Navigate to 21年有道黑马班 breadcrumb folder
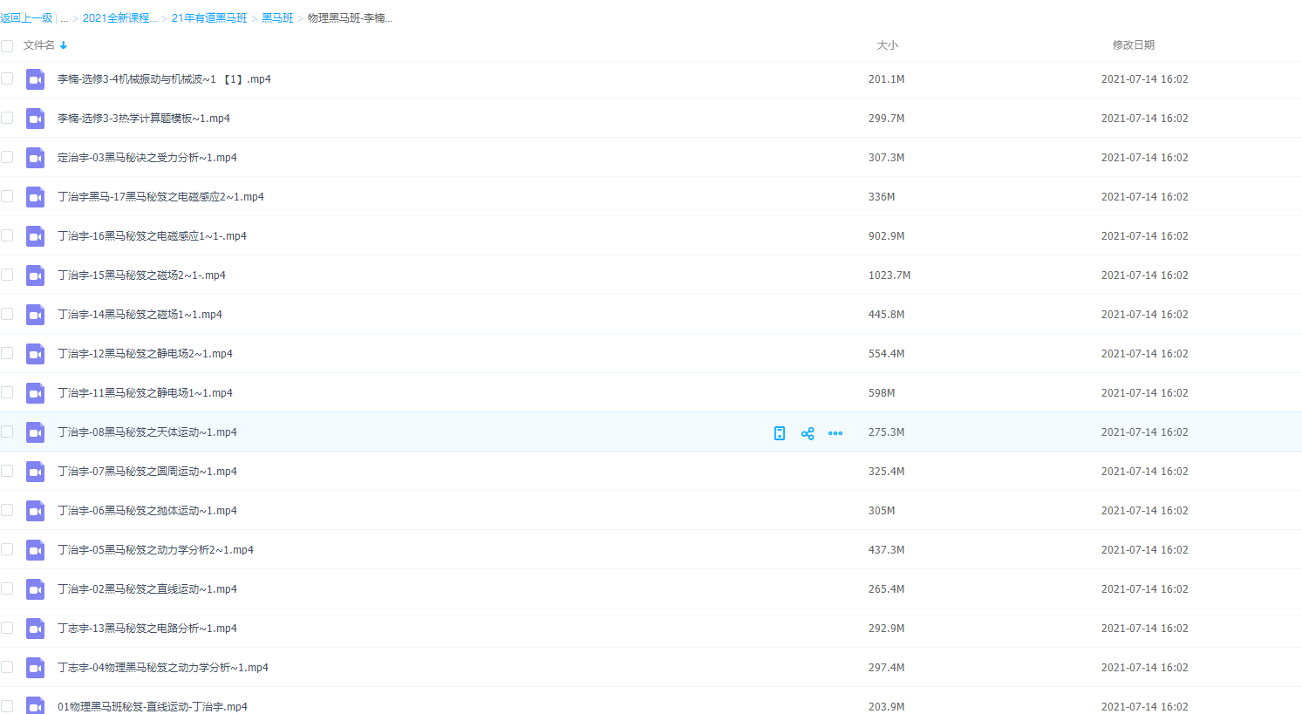The width and height of the screenshot is (1302, 714). pyautogui.click(x=209, y=18)
